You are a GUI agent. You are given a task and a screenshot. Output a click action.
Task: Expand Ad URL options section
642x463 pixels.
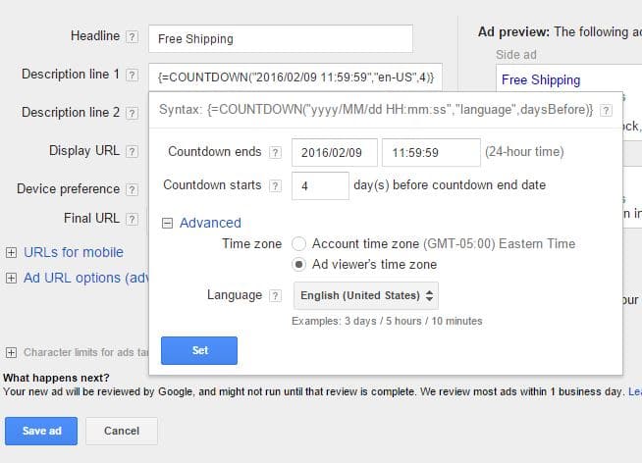(12, 279)
